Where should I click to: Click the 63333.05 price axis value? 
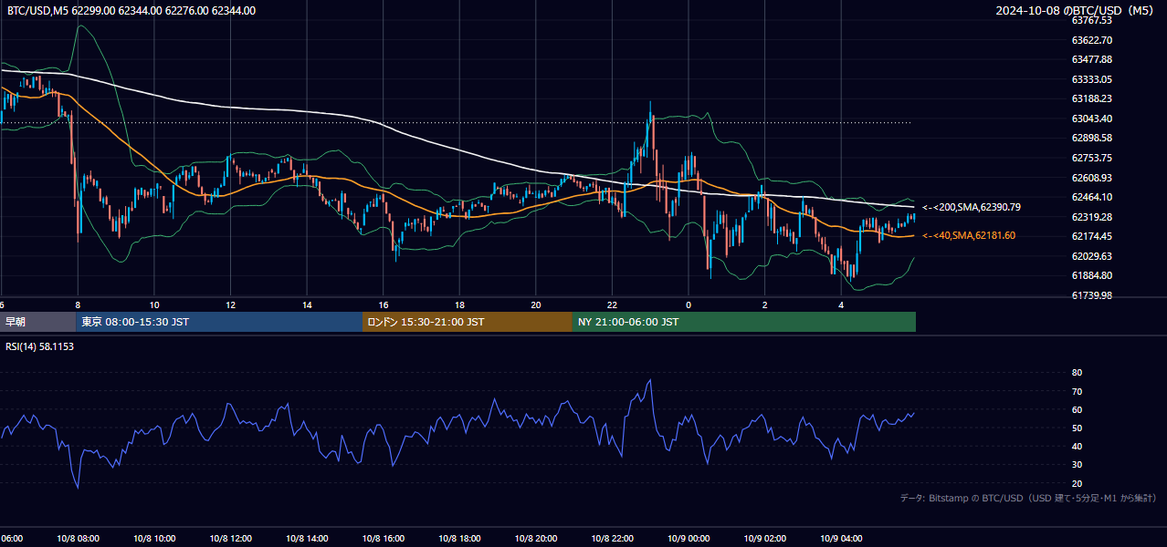tap(1091, 79)
